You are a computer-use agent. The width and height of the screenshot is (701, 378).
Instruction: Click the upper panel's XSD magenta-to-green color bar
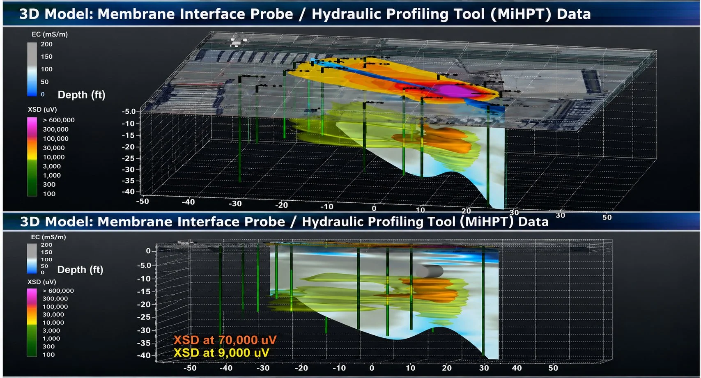(32, 156)
